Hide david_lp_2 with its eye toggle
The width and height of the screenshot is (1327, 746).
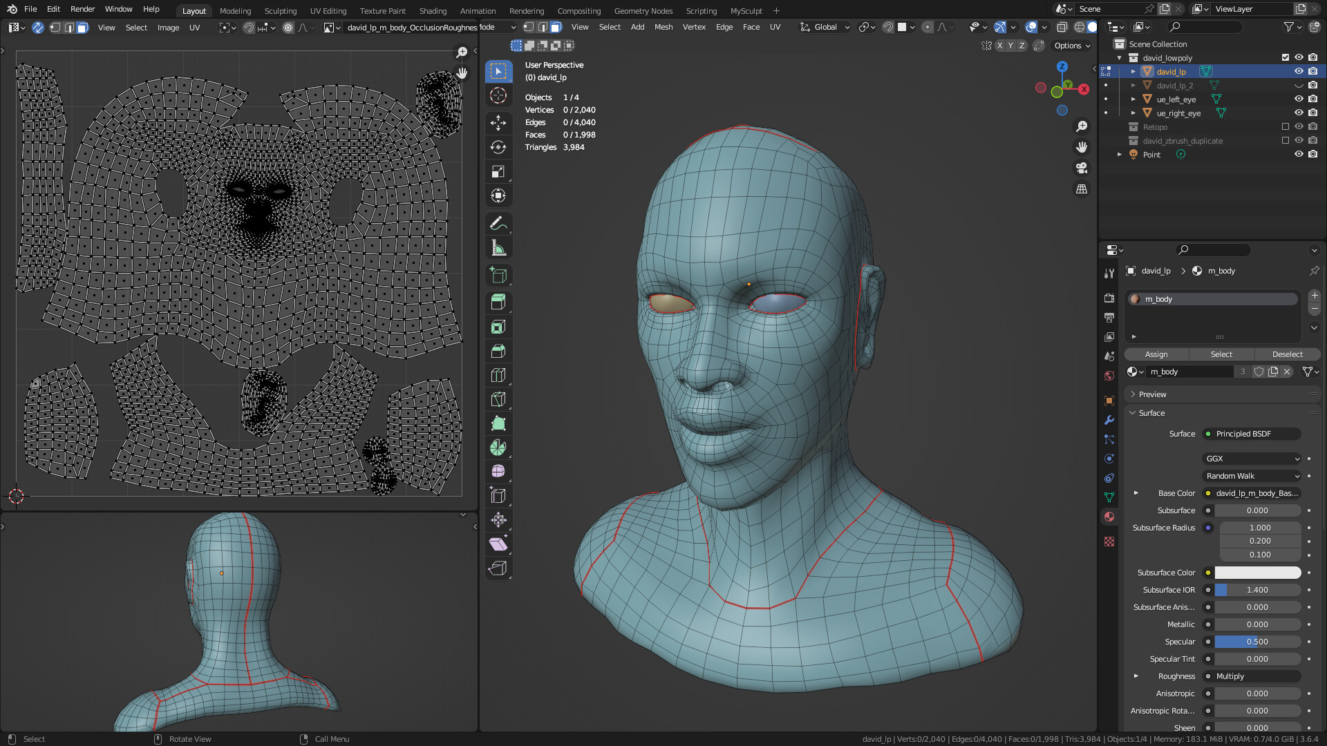click(1299, 86)
